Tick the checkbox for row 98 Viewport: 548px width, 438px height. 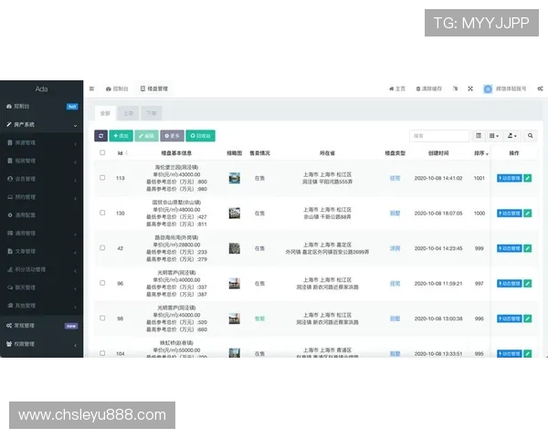point(102,318)
